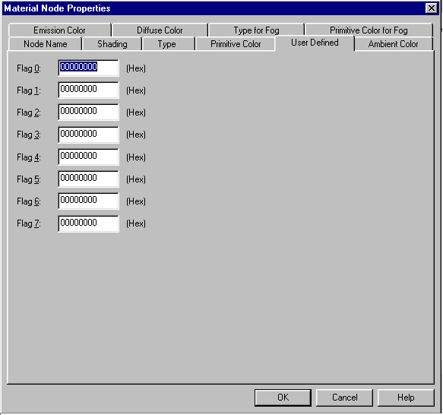Screen dimensions: 443x415
Task: Open the Shading tab
Action: tap(112, 44)
